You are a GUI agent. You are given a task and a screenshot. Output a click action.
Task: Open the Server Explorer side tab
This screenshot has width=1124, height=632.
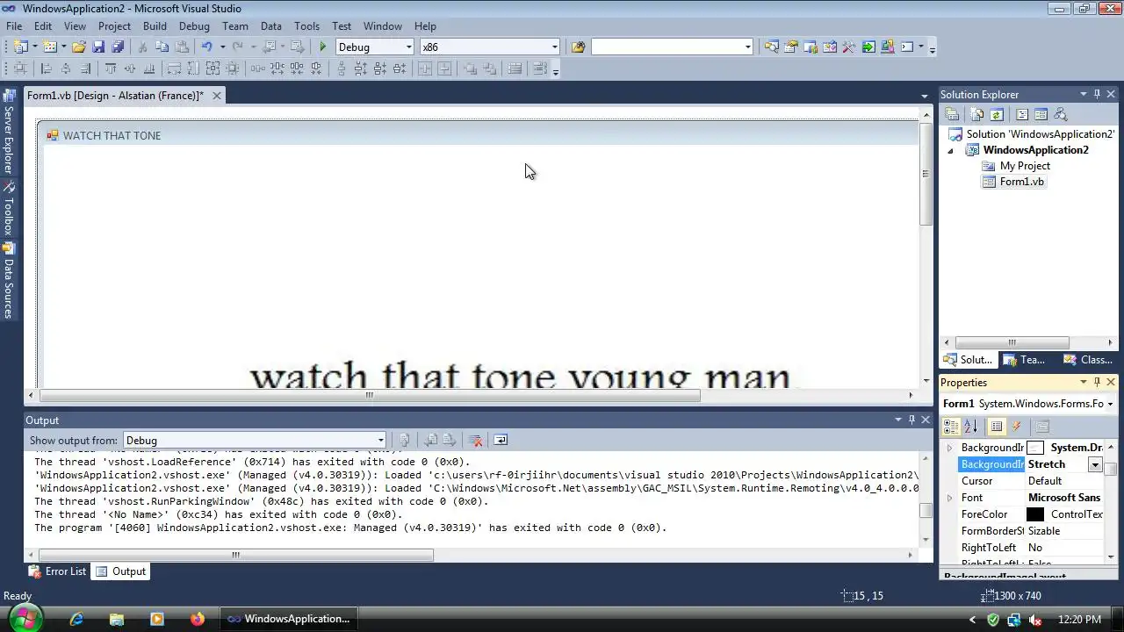(8, 132)
